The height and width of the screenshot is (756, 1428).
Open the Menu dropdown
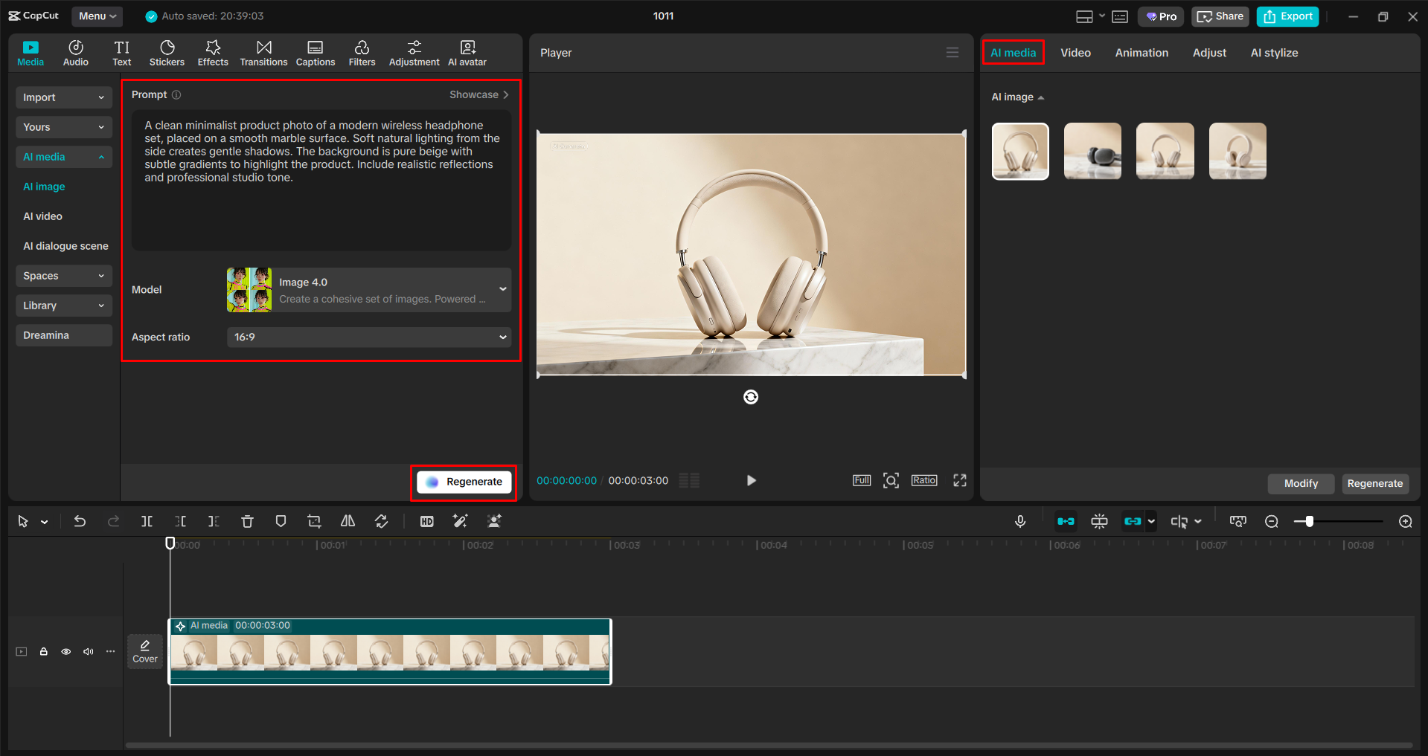(x=97, y=16)
